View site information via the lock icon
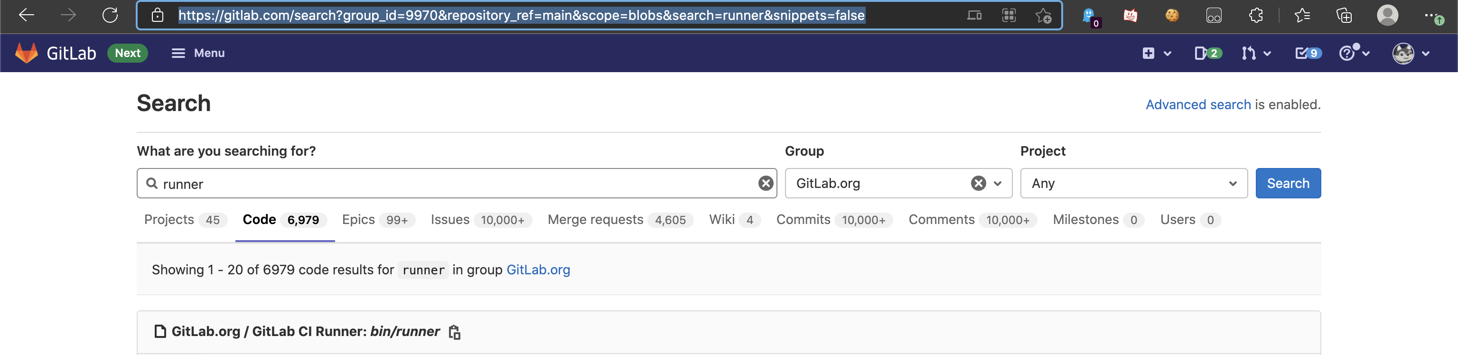1458x355 pixels. coord(158,15)
